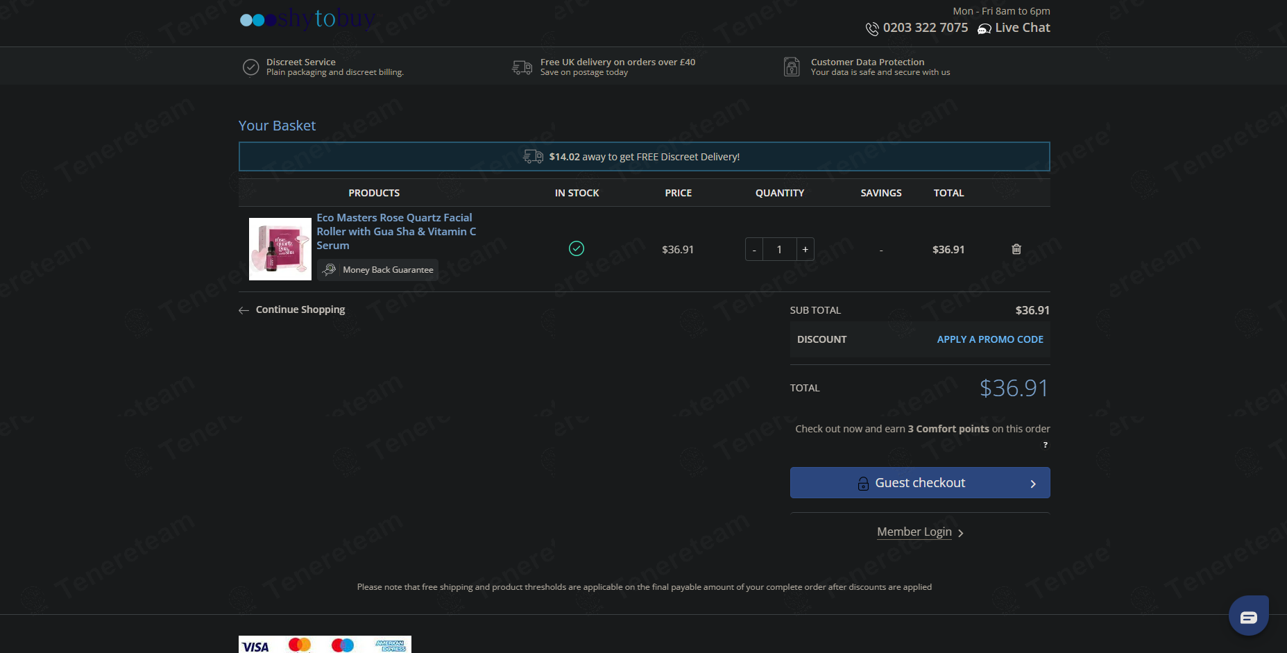Click 'Free UK delivery on orders over £40' text
The width and height of the screenshot is (1287, 653).
(x=617, y=62)
